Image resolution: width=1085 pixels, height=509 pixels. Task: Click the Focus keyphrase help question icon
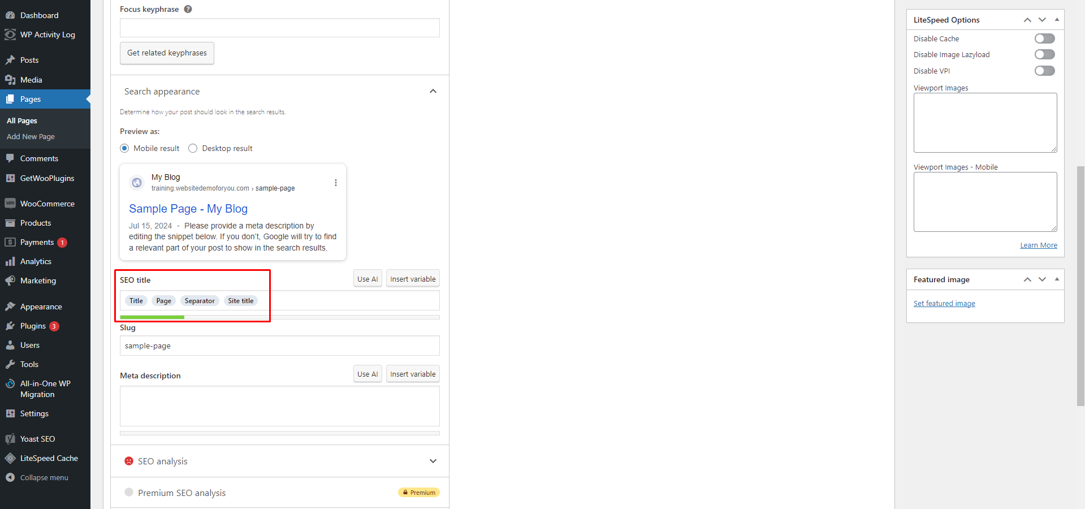click(x=188, y=9)
